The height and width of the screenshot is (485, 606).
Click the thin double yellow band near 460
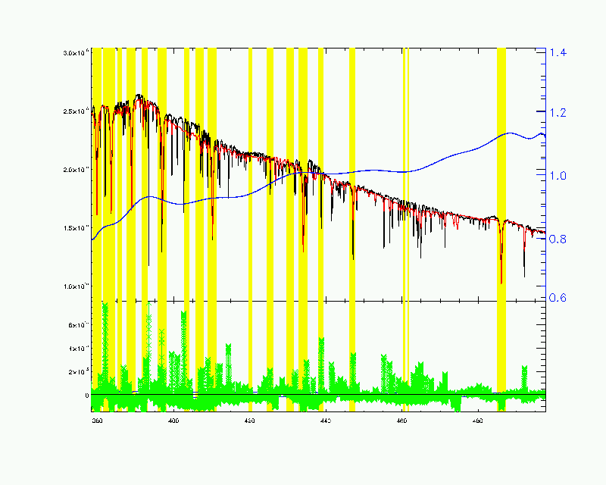click(x=406, y=230)
